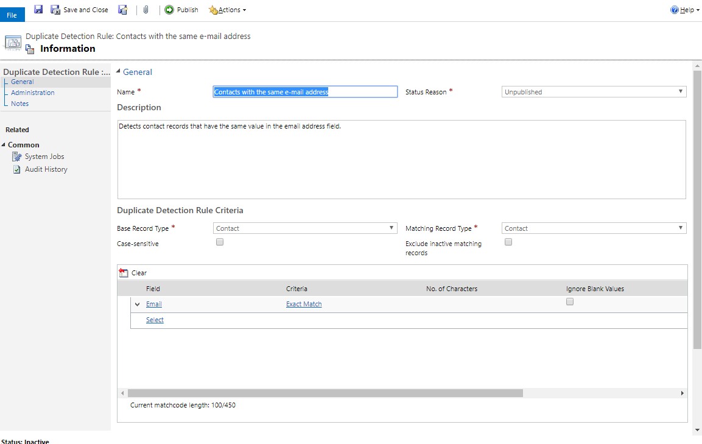Viewport: 702px width, 444px height.
Task: Click the Name input field
Action: pos(305,92)
